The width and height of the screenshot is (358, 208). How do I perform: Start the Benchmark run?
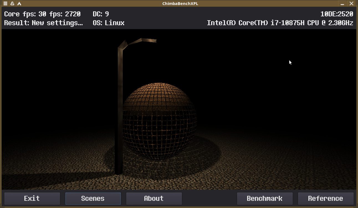click(x=265, y=199)
